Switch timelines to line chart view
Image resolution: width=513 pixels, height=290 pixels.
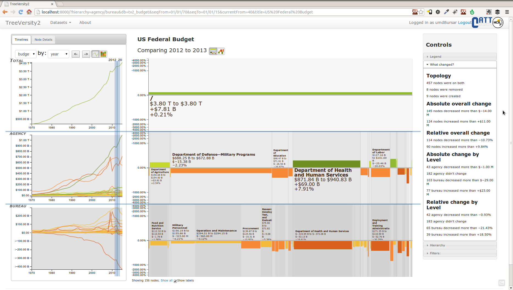tap(95, 54)
